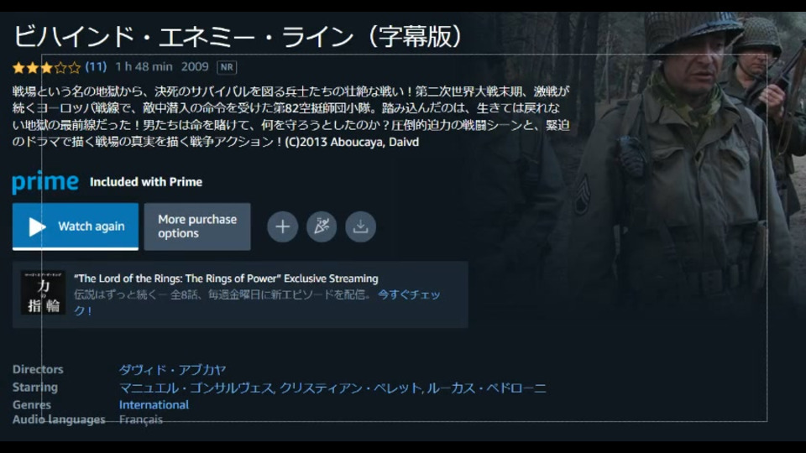This screenshot has width=806, height=453.
Task: Open More purchase options
Action: [x=197, y=226]
